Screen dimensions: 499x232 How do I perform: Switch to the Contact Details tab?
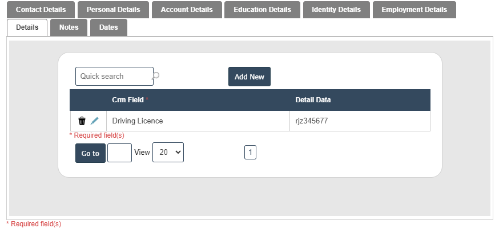pos(41,10)
